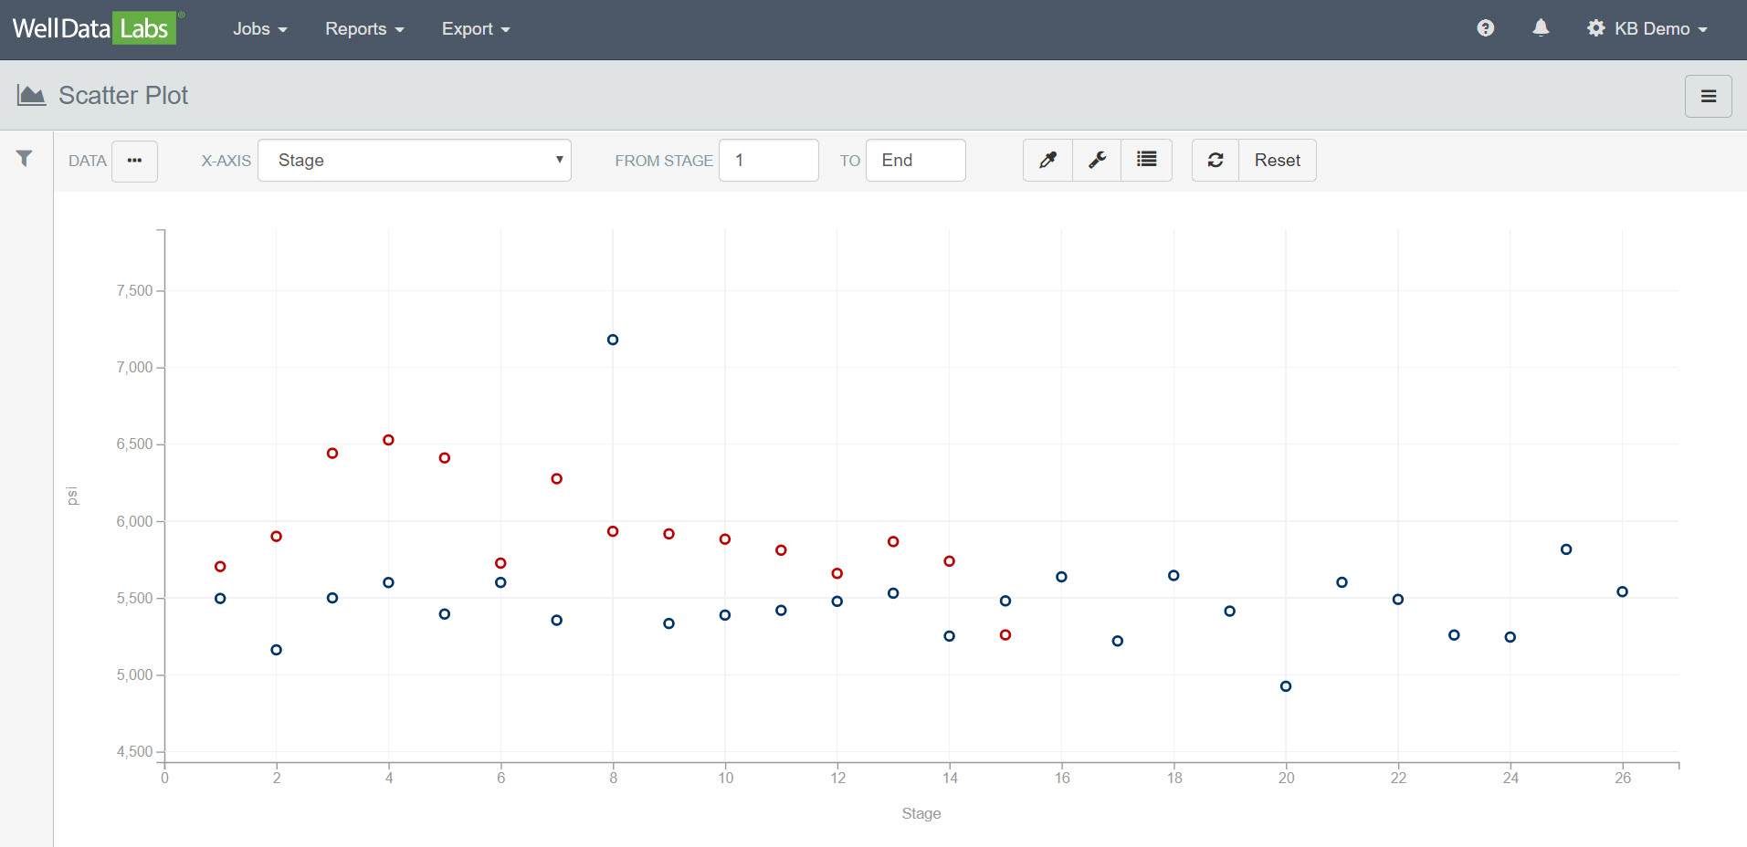Viewport: 1747px width, 847px height.
Task: Open the Jobs menu
Action: click(x=259, y=29)
